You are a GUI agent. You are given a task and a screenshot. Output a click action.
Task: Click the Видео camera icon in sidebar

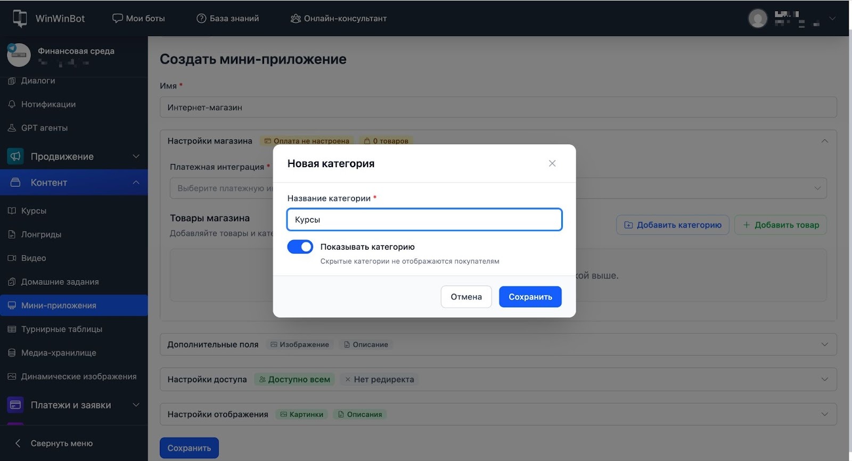[12, 258]
